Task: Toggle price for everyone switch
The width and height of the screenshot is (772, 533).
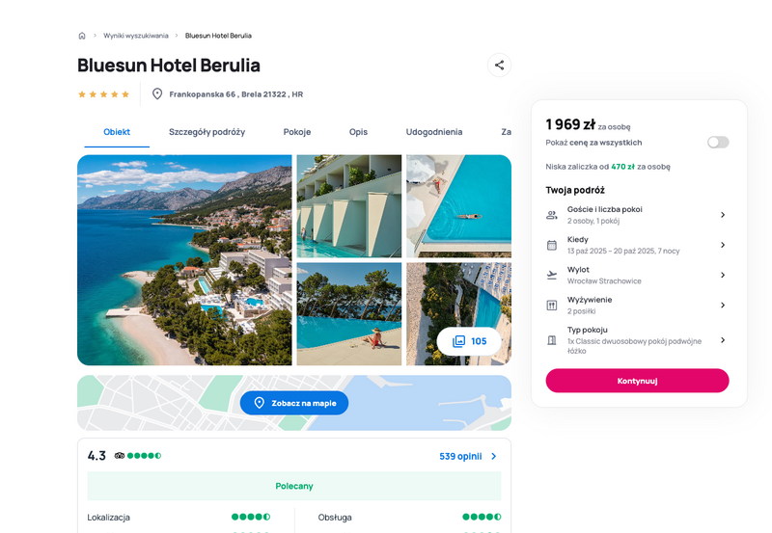Action: (x=718, y=143)
